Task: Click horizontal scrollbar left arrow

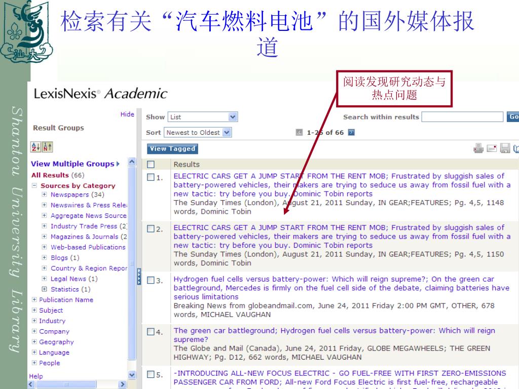Action: (31, 384)
